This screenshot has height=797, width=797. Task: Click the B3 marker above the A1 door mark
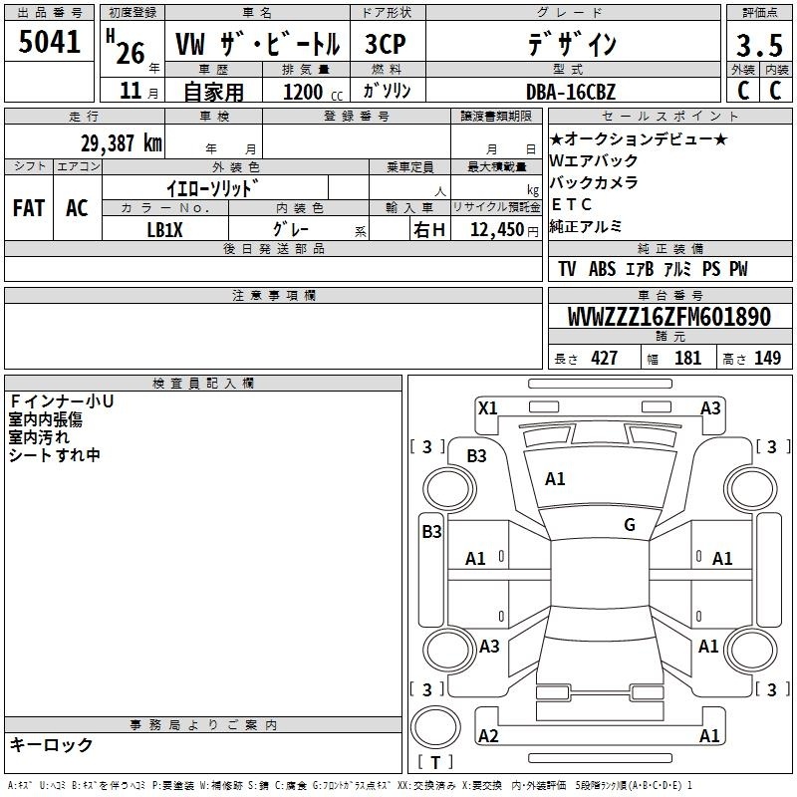point(476,455)
